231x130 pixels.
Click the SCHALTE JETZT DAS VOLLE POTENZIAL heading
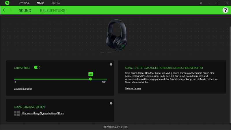click(164, 68)
